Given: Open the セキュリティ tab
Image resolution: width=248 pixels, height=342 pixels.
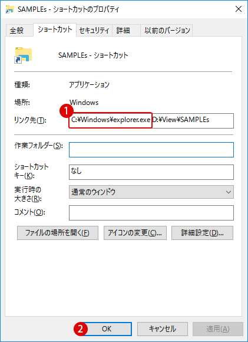Looking at the screenshot, I should (x=94, y=30).
